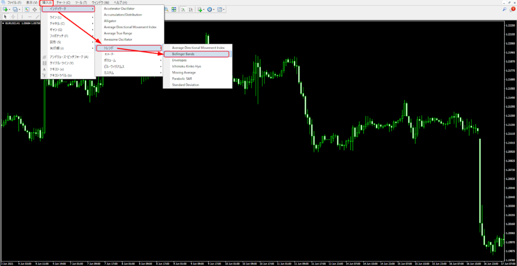This screenshot has width=517, height=266.
Task: Choose Parabolic SAR indicator
Action: click(182, 79)
